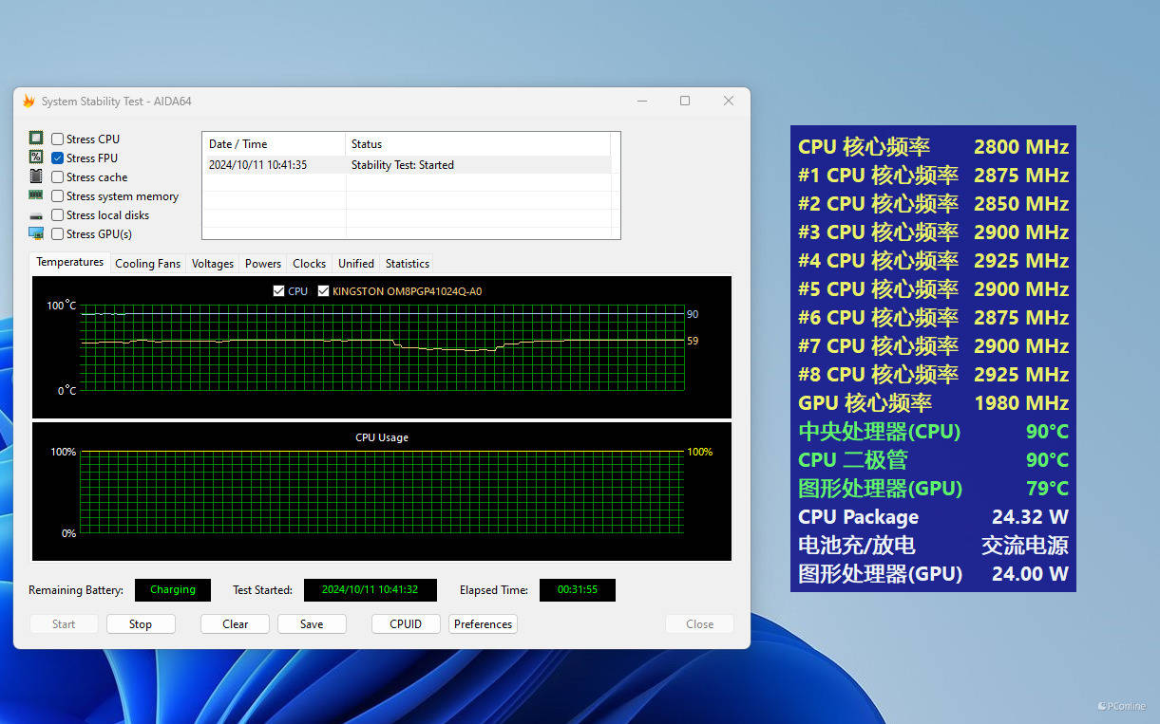Click the CPU chip icon beside Stress CPU
Viewport: 1160px width, 724px height.
point(36,139)
